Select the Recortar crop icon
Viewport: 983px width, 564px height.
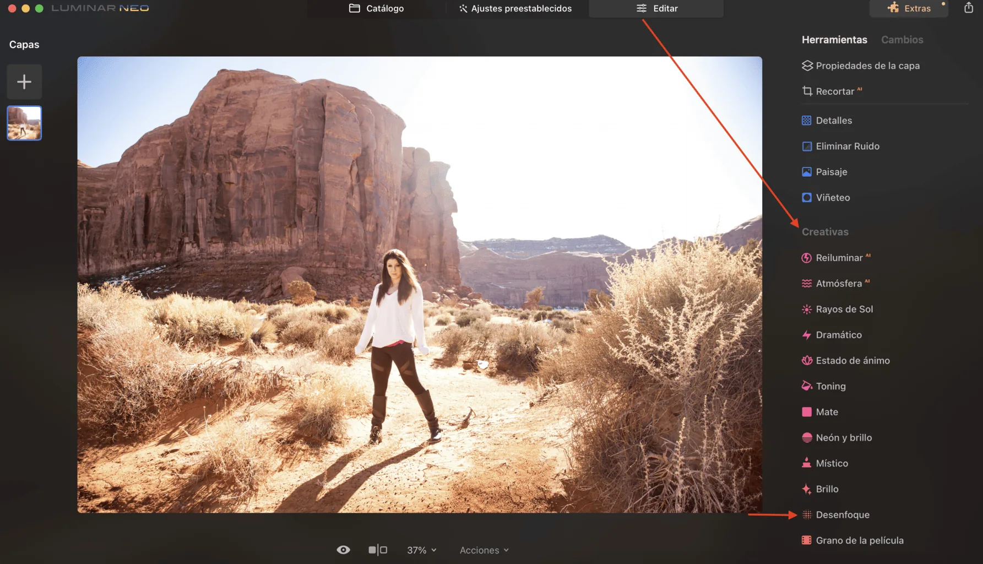[x=807, y=91]
